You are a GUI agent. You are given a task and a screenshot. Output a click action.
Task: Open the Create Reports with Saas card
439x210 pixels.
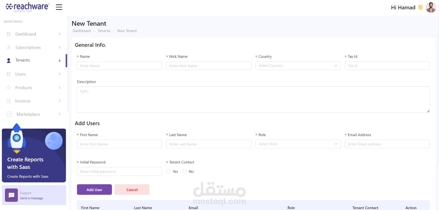pos(34,155)
